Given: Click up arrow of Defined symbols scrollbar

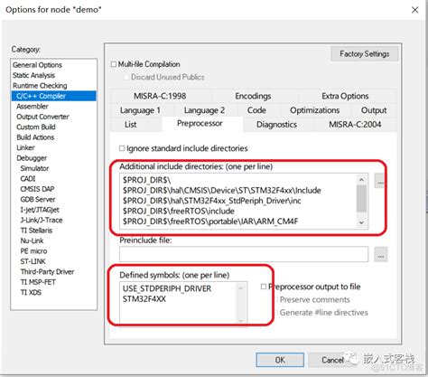Looking at the screenshot, I should (x=240, y=288).
